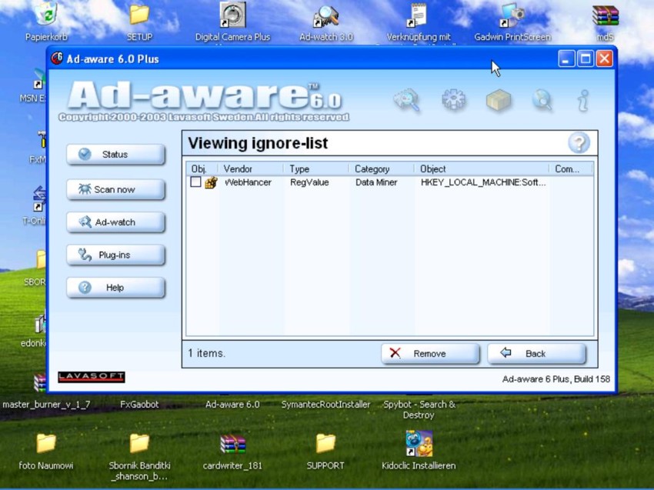The height and width of the screenshot is (490, 654).
Task: Select the Gadwin PrintScreen shortcut
Action: tap(512, 15)
